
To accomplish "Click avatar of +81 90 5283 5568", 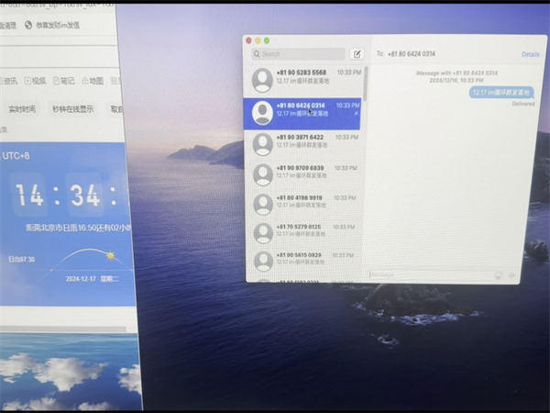I will pos(263,78).
